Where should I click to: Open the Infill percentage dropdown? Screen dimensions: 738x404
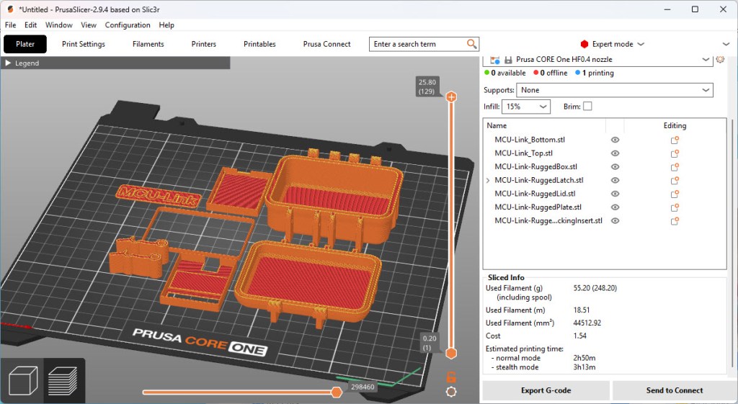(x=526, y=107)
